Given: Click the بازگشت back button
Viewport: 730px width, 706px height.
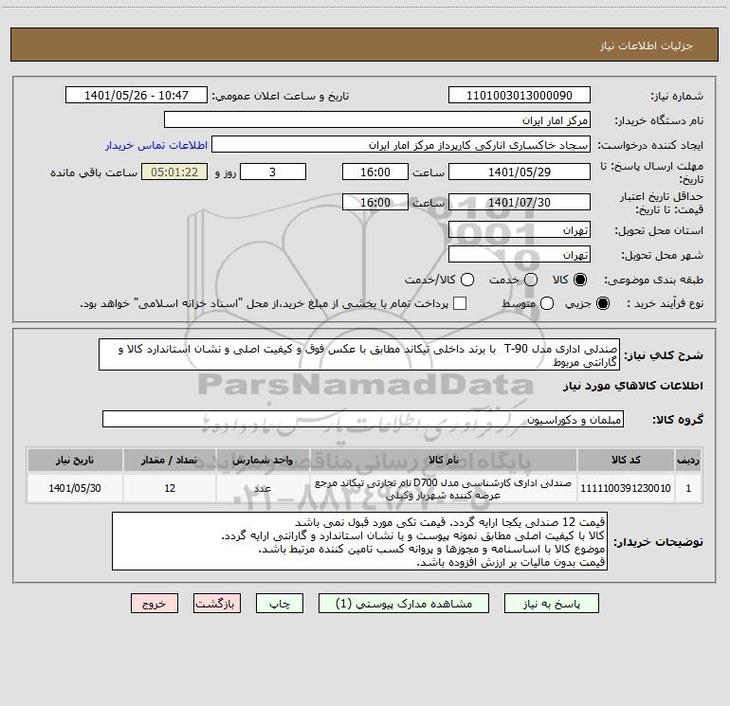Looking at the screenshot, I should [217, 604].
